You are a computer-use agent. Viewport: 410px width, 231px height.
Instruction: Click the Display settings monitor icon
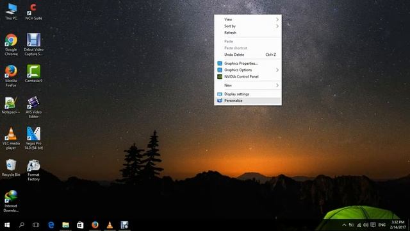[220, 94]
